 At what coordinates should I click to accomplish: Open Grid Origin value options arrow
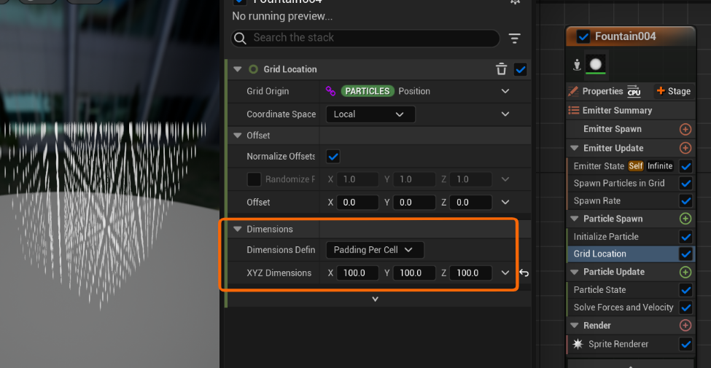tap(505, 91)
